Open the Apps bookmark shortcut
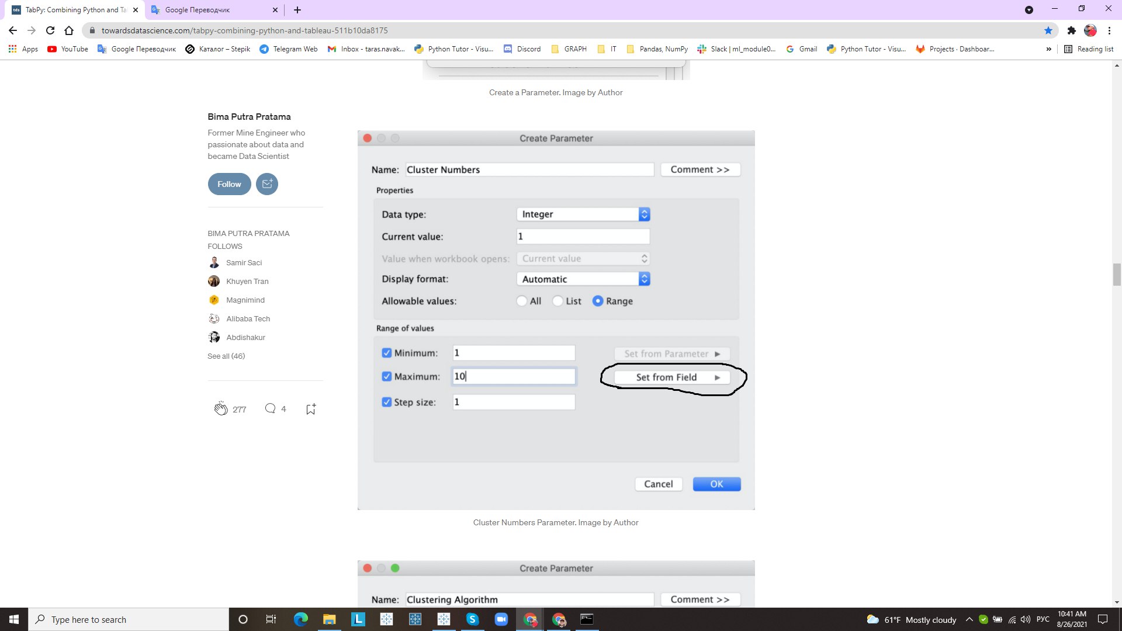This screenshot has height=631, width=1122. pyautogui.click(x=23, y=49)
